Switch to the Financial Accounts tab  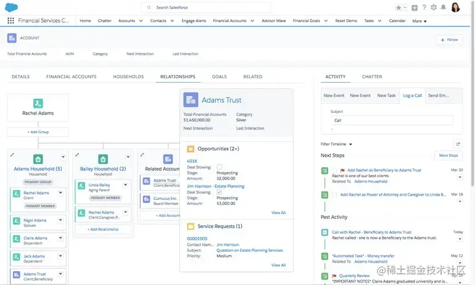point(71,76)
